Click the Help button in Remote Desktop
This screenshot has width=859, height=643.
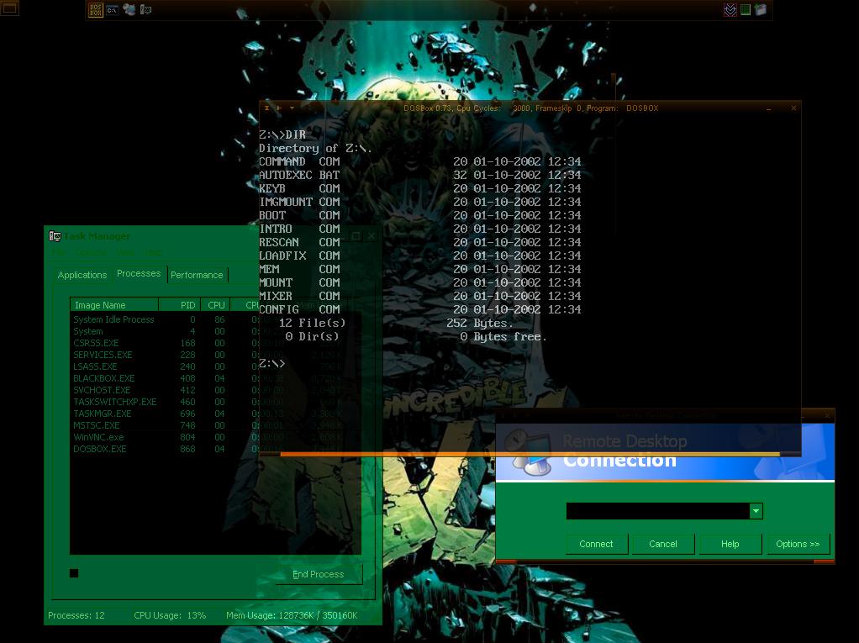pyautogui.click(x=730, y=544)
